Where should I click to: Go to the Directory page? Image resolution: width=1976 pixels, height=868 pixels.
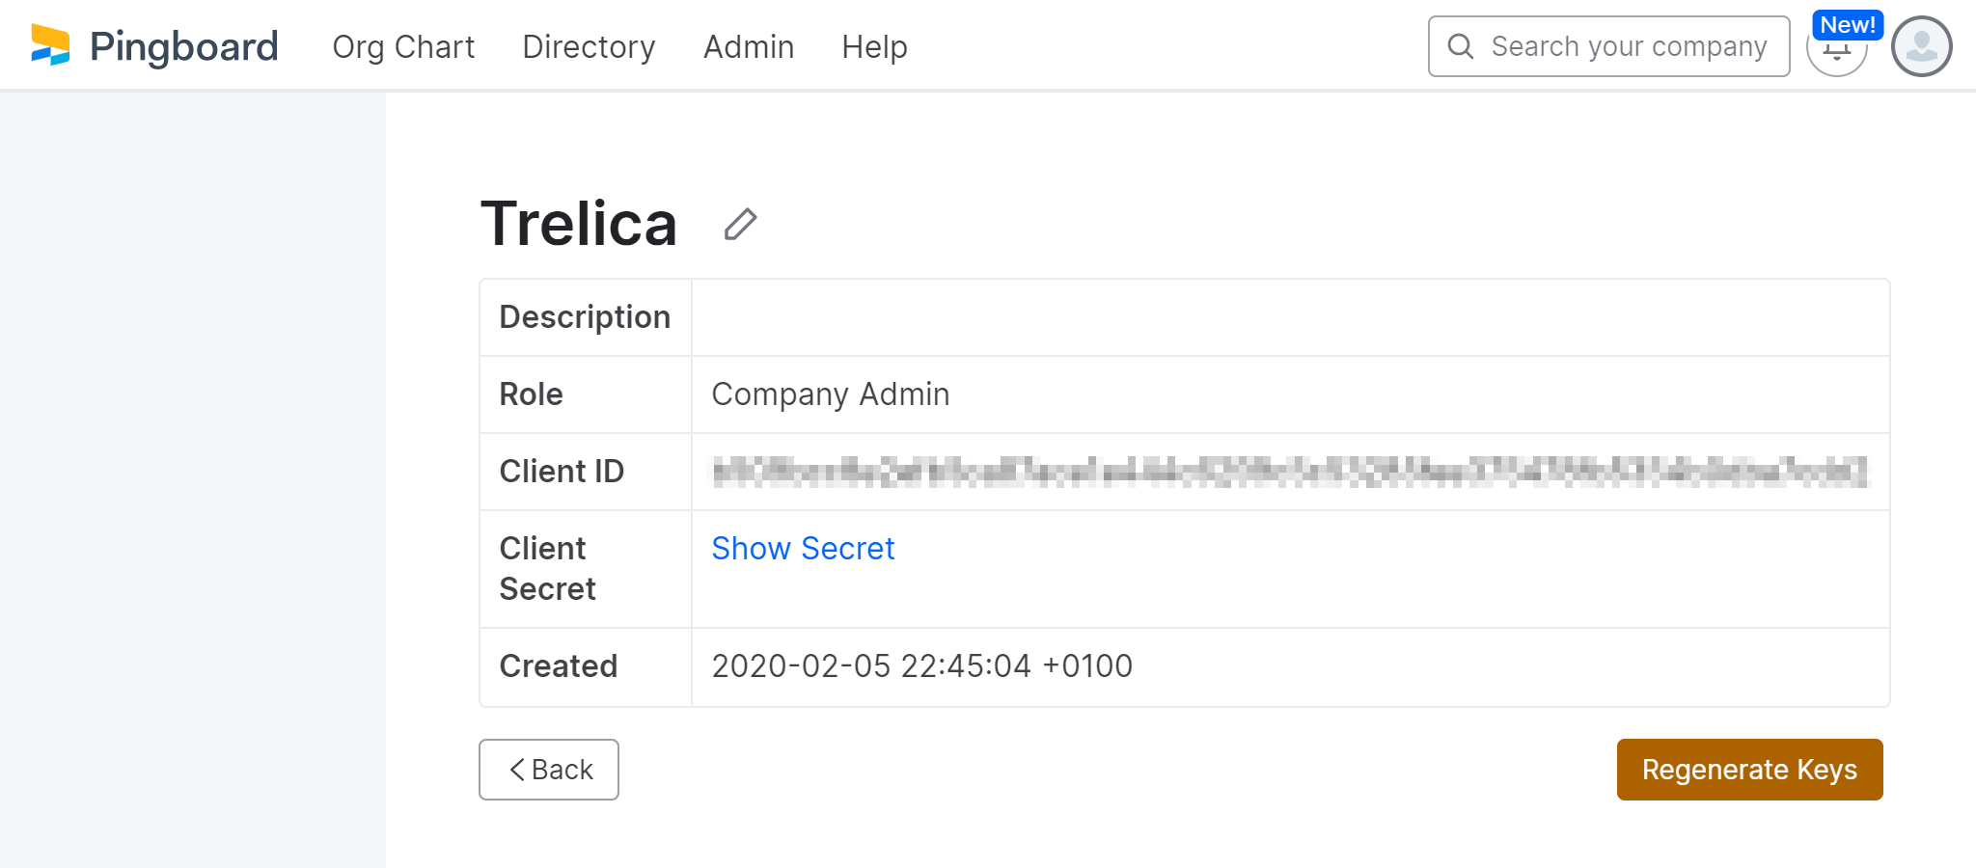[589, 46]
